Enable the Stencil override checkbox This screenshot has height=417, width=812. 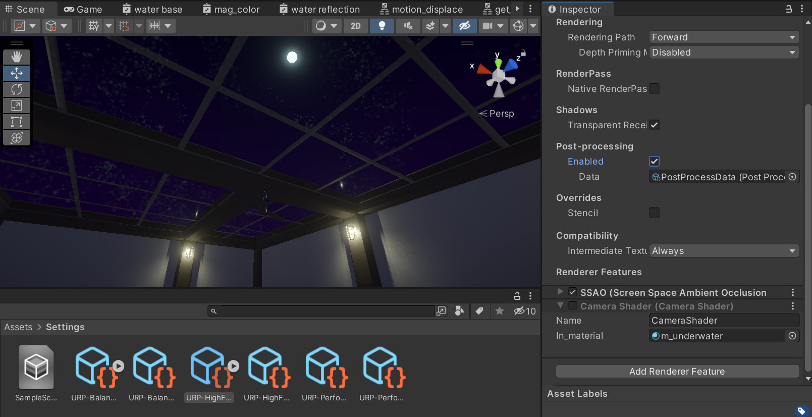654,213
